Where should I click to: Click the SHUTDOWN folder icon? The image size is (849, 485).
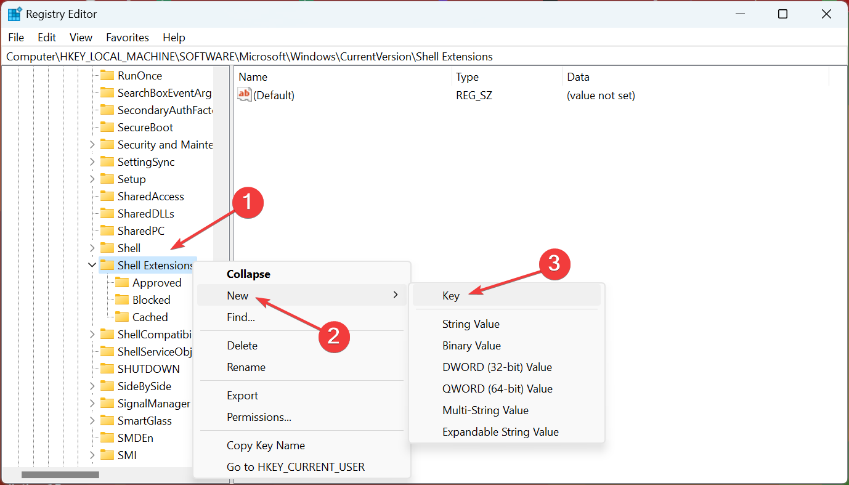pos(107,369)
